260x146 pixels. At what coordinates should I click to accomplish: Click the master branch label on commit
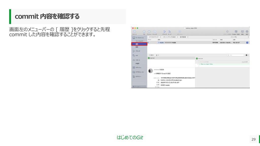(161, 43)
